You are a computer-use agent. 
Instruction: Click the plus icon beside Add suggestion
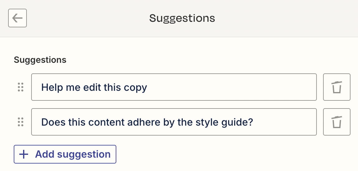point(24,155)
